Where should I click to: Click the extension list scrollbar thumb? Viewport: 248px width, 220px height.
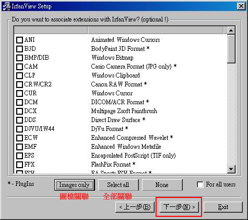231,49
